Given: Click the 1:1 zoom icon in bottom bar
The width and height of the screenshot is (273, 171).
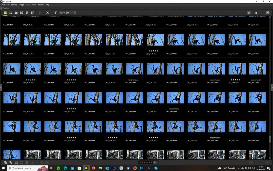Looking at the screenshot, I should coord(16,163).
